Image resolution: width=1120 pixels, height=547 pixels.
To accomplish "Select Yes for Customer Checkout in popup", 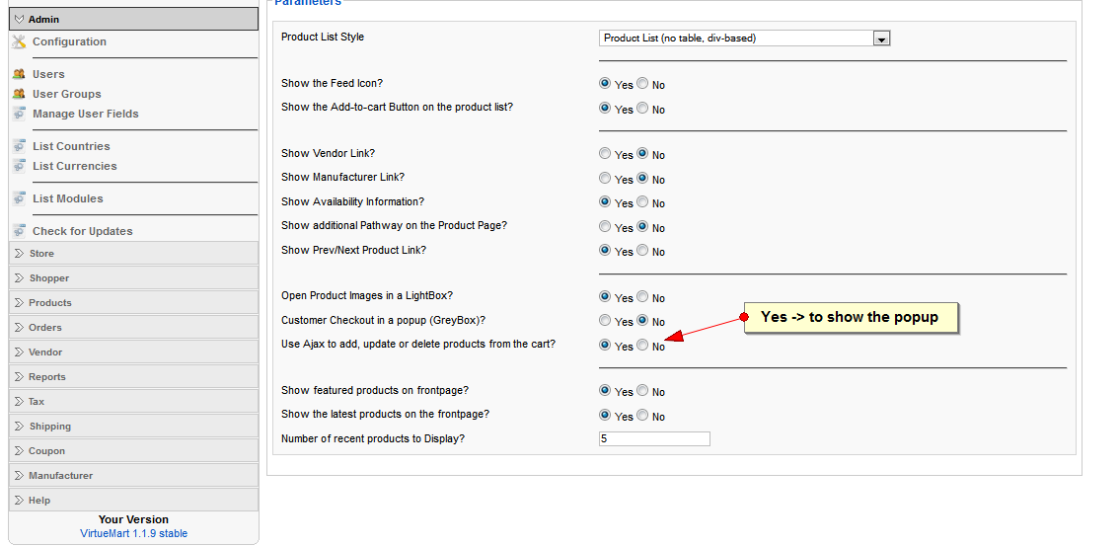I will point(605,321).
